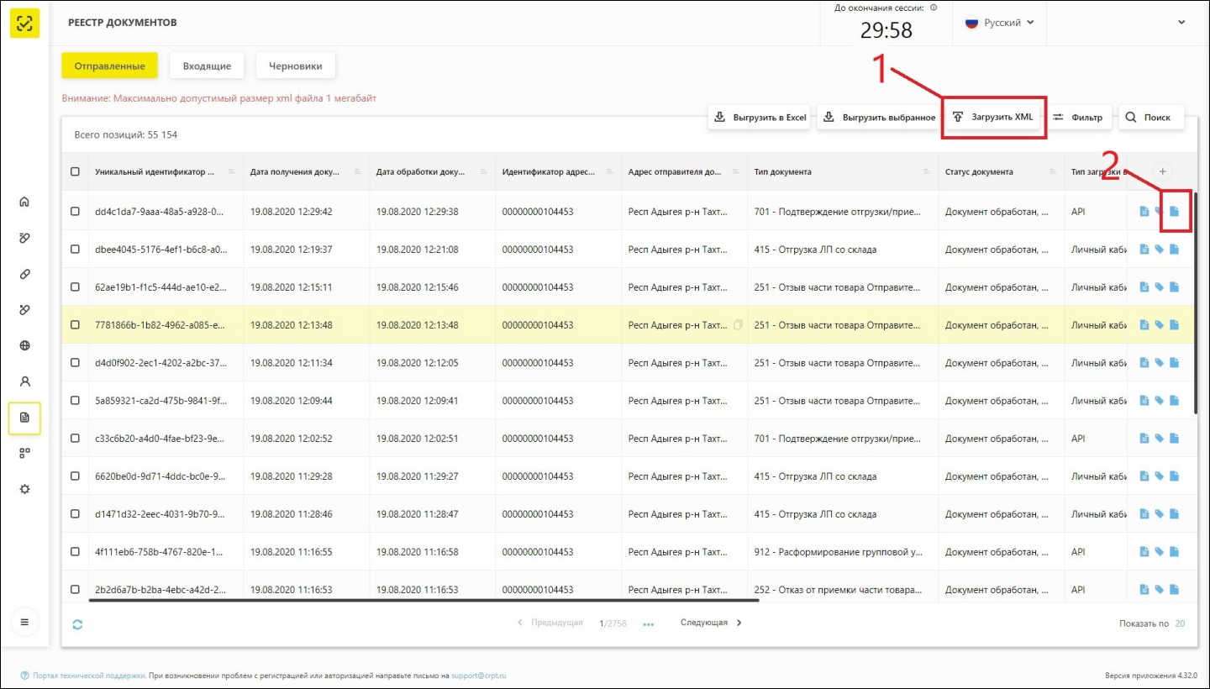Open the user profile sidebar icon

(24, 381)
